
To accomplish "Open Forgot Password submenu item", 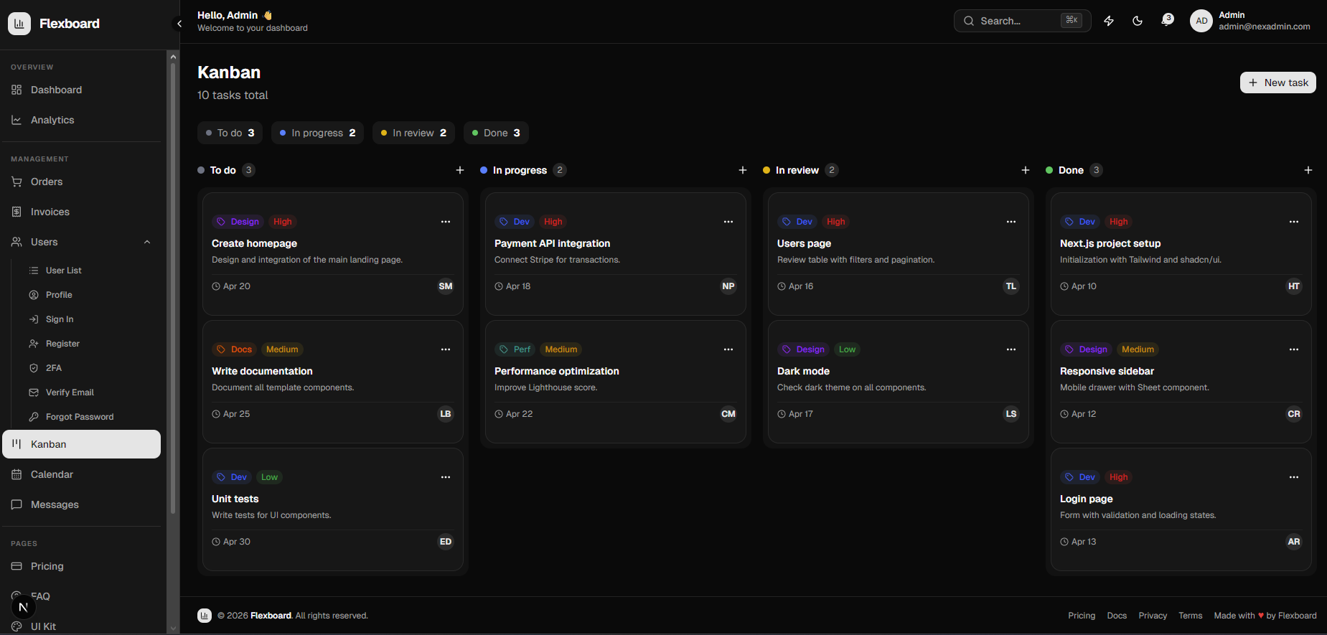I will point(90,417).
